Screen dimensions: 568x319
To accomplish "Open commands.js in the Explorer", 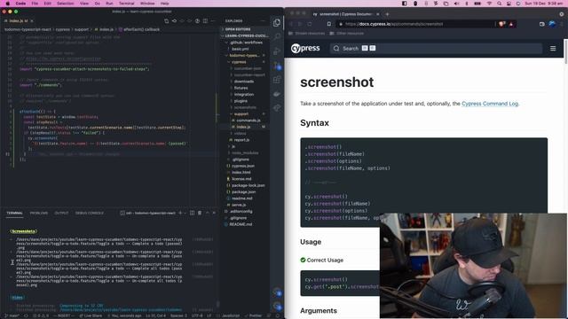I will pyautogui.click(x=248, y=121).
